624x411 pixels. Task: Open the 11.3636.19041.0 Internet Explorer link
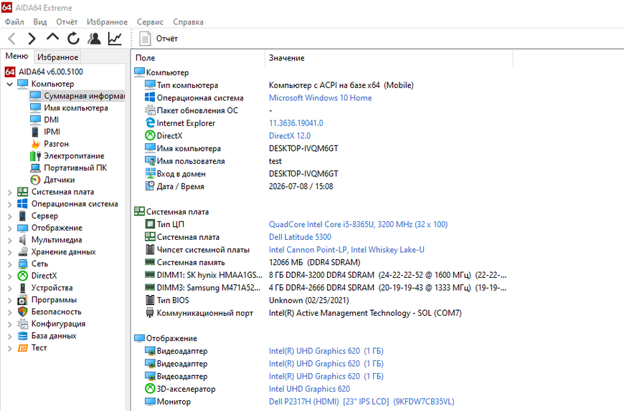pos(296,123)
